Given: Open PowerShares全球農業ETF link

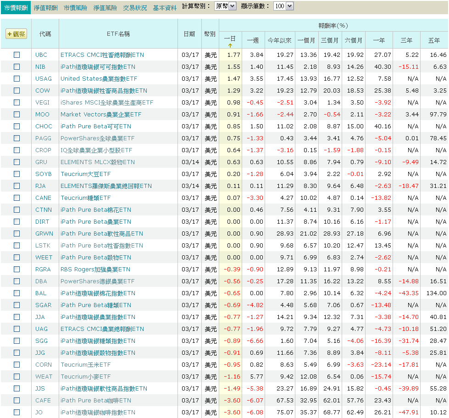Looking at the screenshot, I should pyautogui.click(x=97, y=138).
